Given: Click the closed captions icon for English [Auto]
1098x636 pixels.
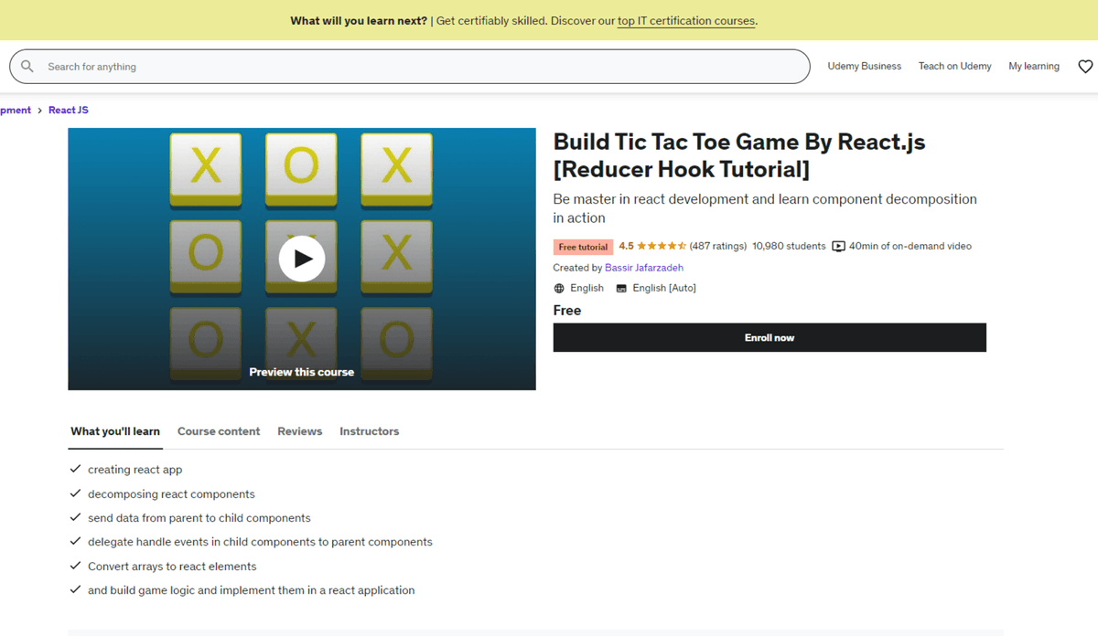Looking at the screenshot, I should click(622, 287).
